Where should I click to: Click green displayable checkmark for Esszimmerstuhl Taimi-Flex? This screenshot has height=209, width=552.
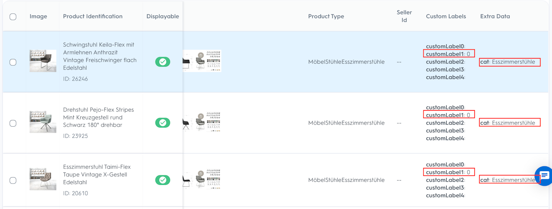(x=163, y=180)
